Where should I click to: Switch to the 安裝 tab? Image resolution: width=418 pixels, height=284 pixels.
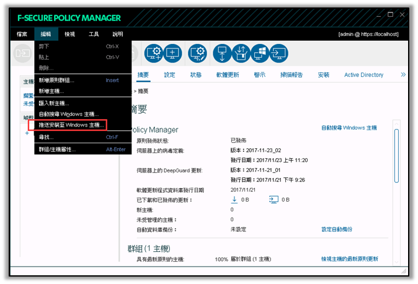point(323,74)
